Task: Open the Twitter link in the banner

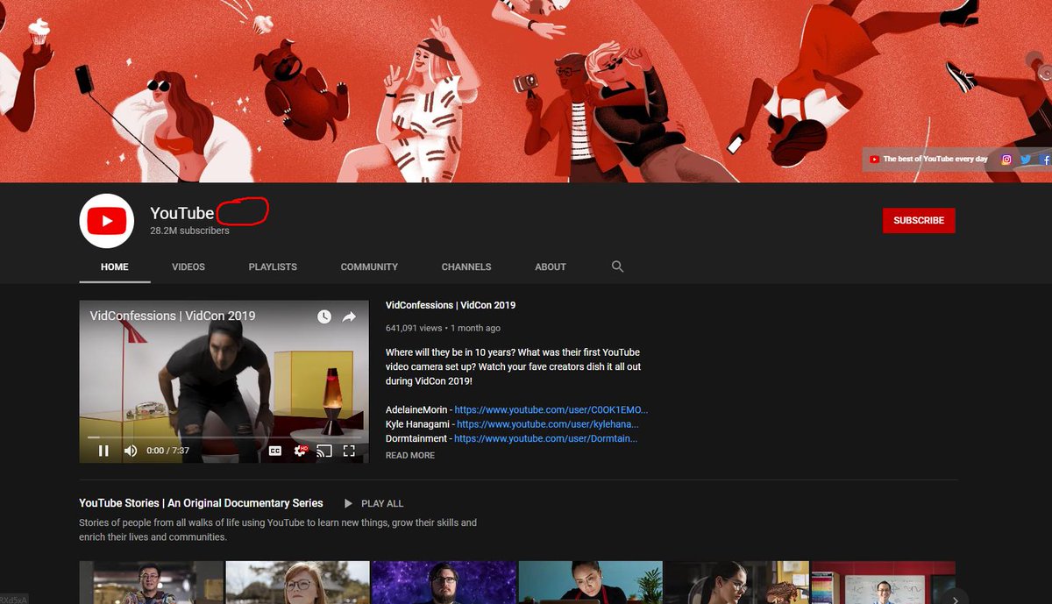Action: [1026, 160]
